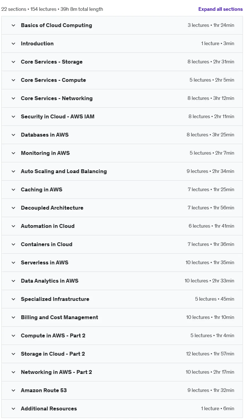Open Auto Scaling and Load Balancing section
The height and width of the screenshot is (419, 244).
[122, 171]
